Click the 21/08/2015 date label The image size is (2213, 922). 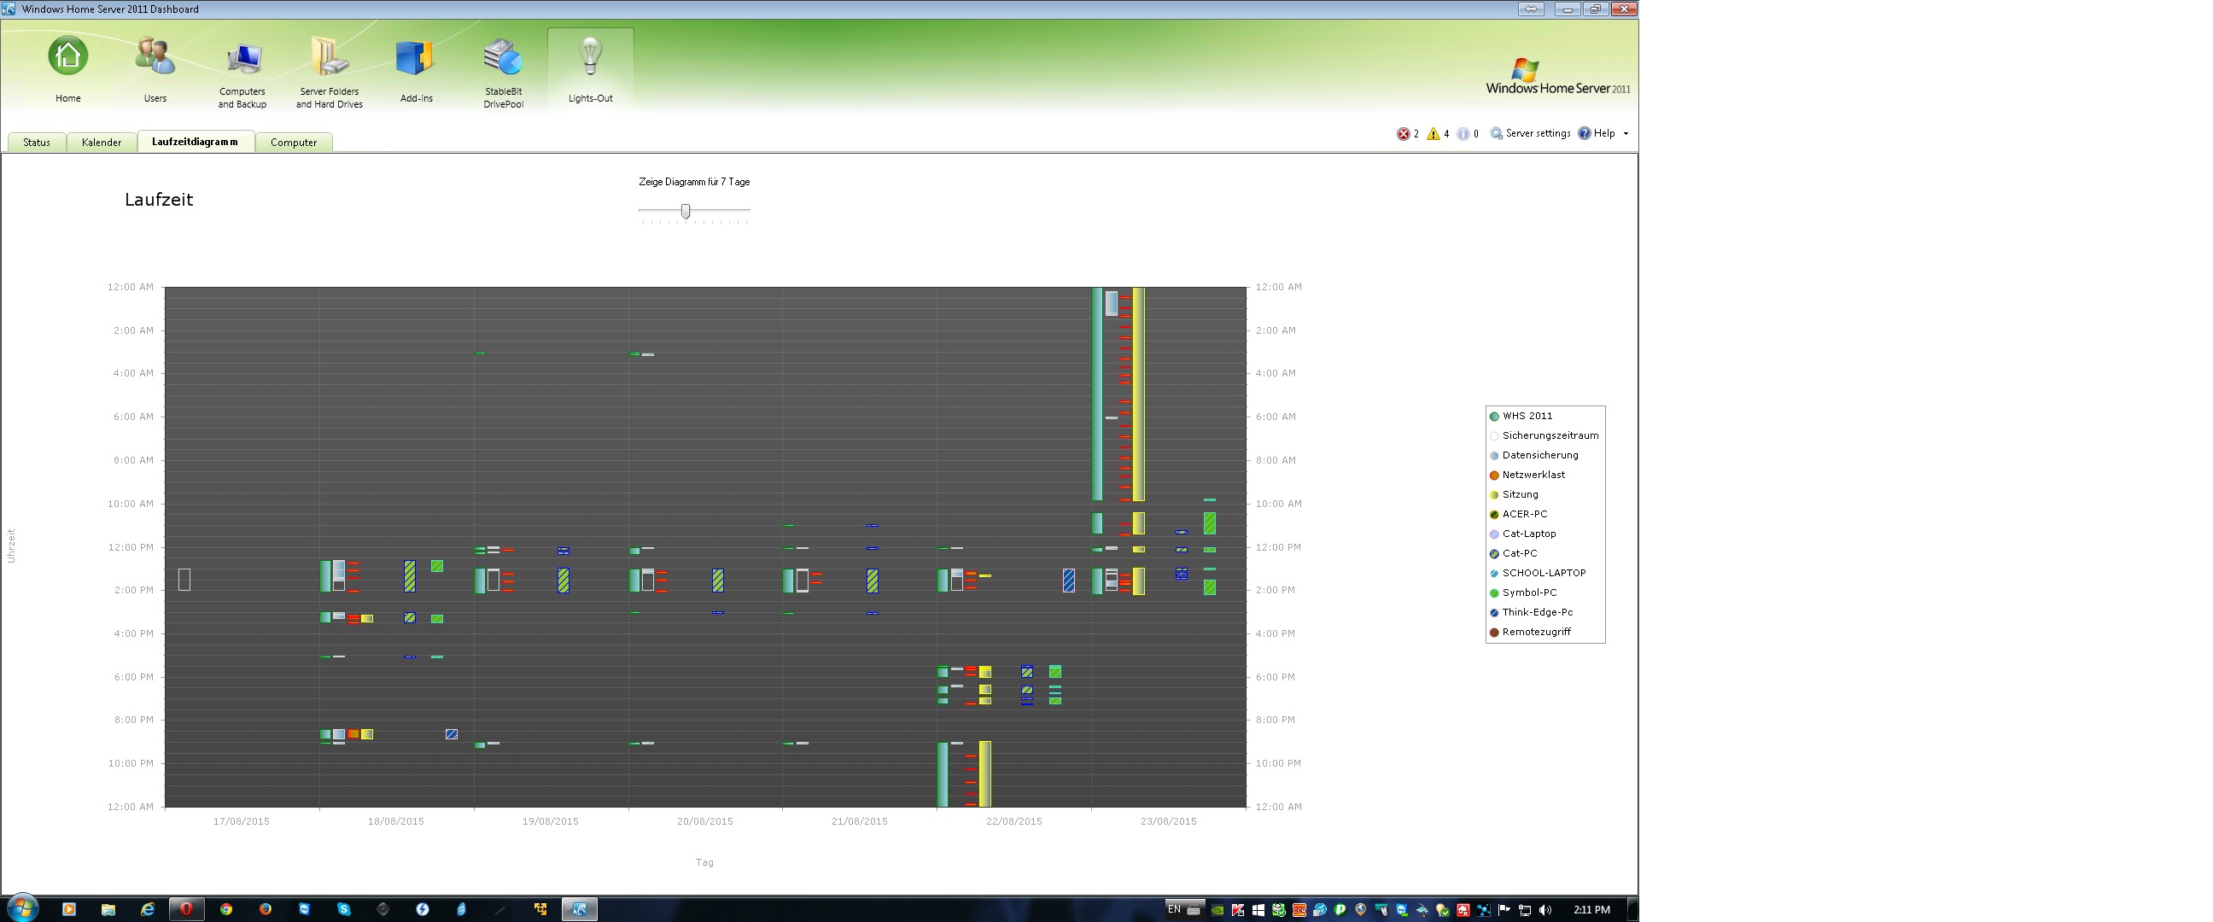859,821
